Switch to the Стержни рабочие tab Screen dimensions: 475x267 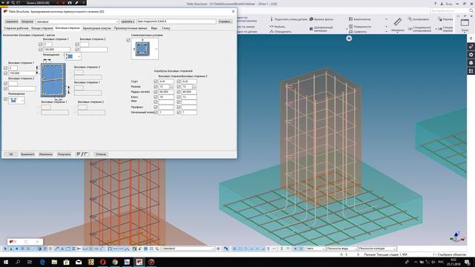pos(16,28)
